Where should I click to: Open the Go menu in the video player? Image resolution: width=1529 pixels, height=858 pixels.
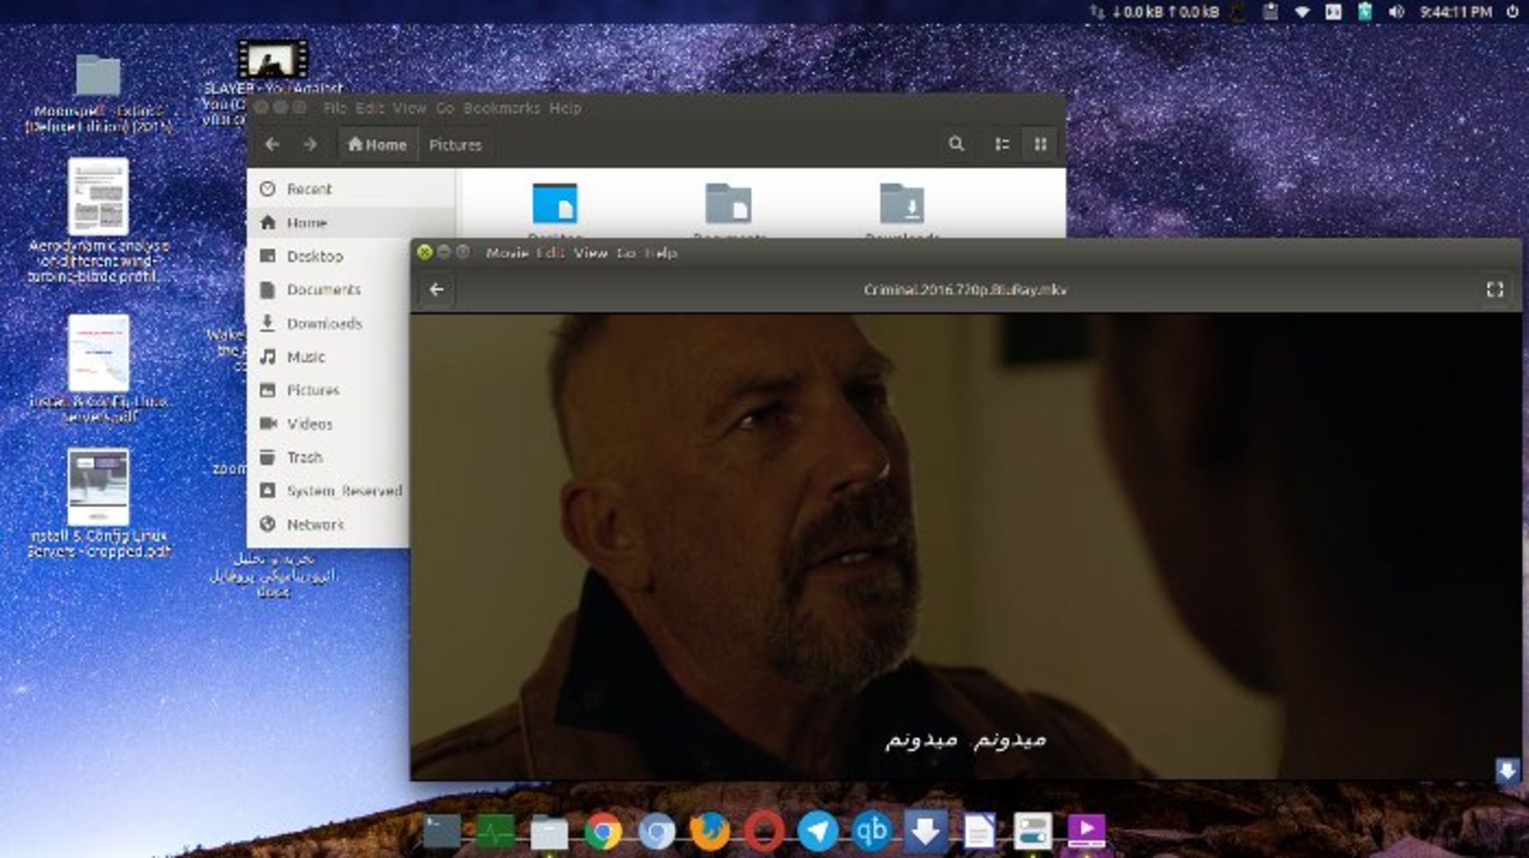(x=627, y=253)
